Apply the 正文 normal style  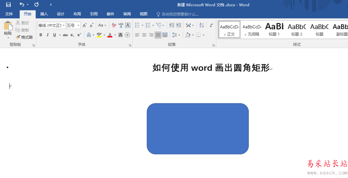coord(229,30)
